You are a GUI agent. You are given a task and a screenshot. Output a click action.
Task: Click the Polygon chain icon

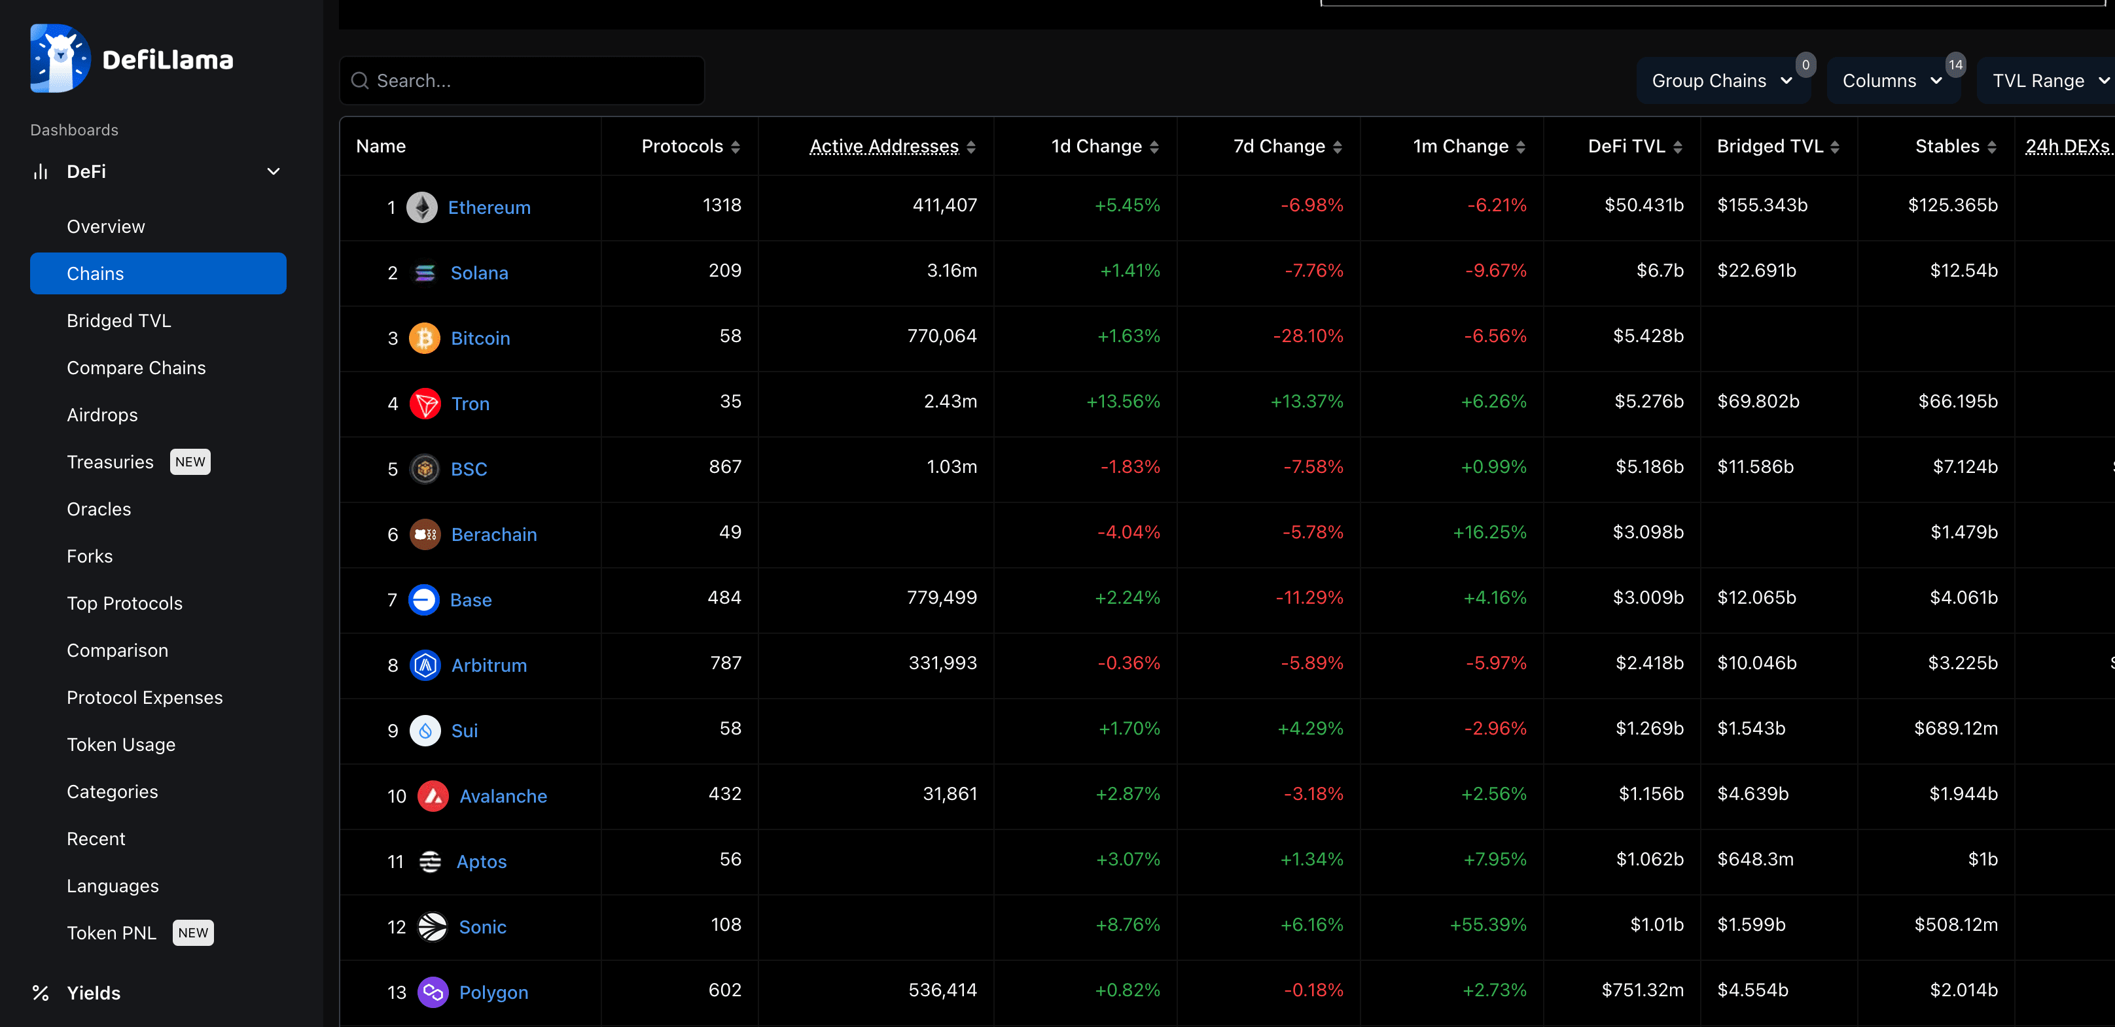point(433,992)
